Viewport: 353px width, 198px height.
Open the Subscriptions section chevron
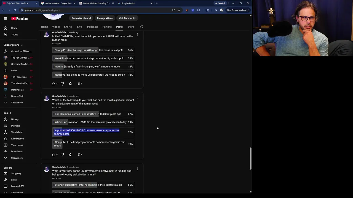[x=22, y=45]
